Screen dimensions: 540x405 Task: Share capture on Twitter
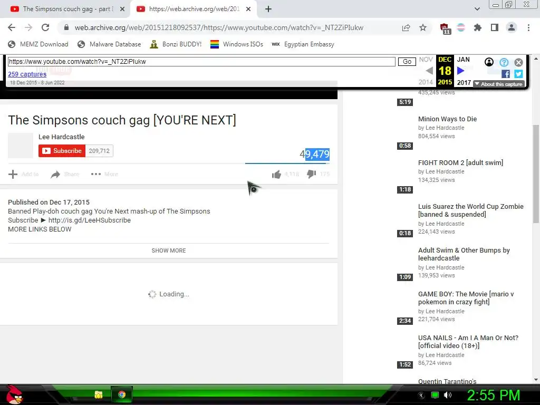point(519,74)
